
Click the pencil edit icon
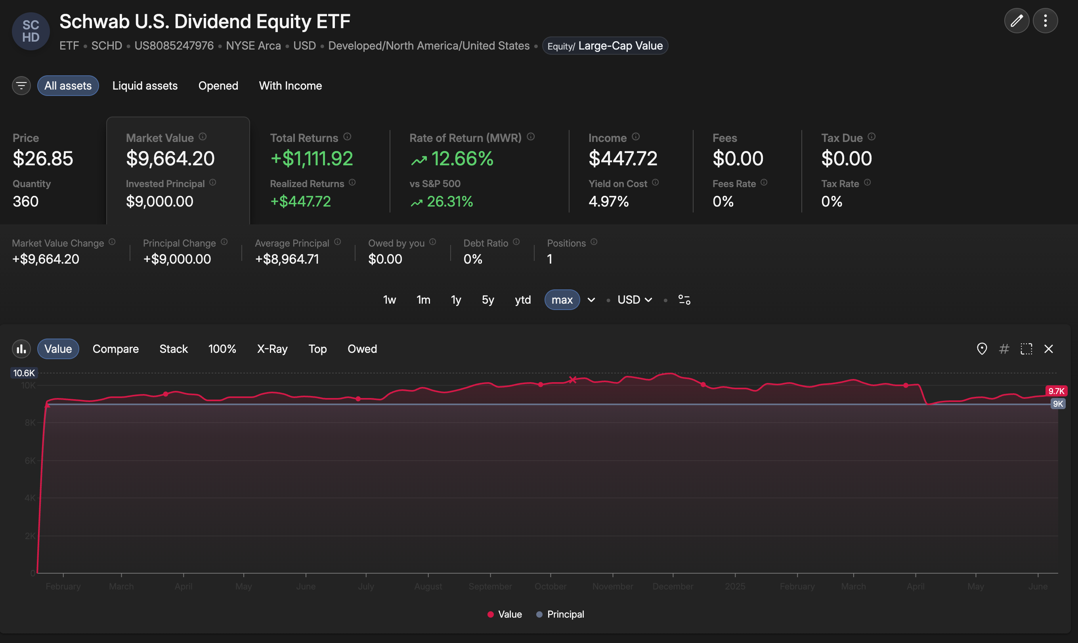(1016, 21)
